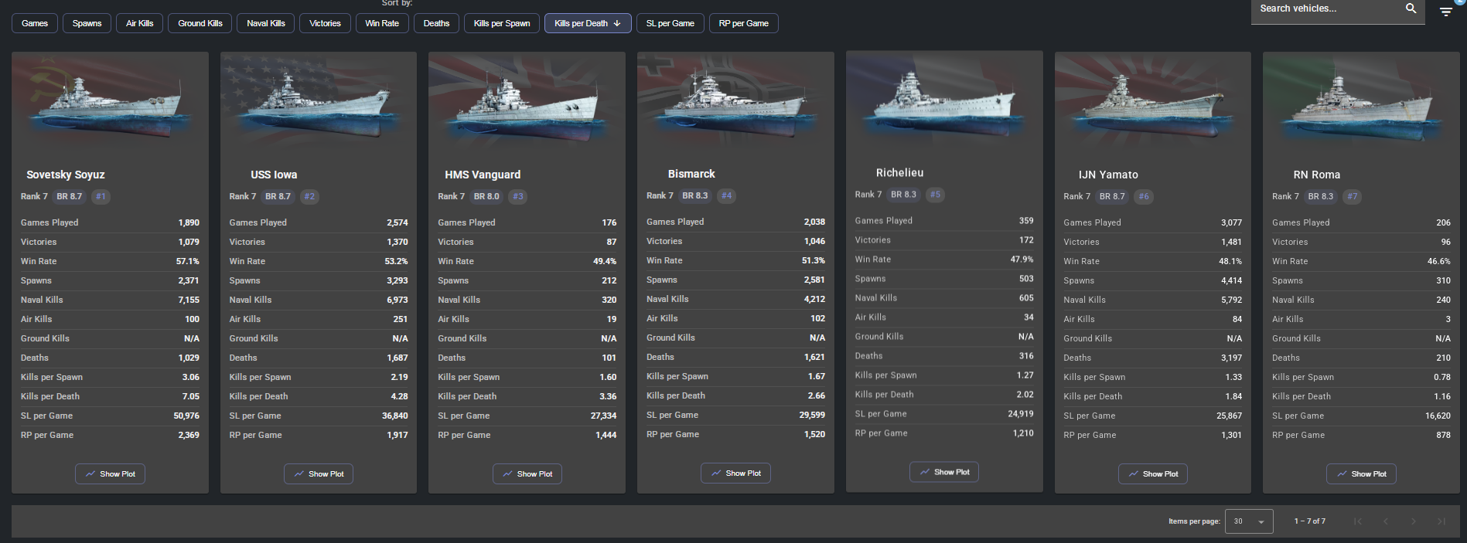This screenshot has height=543, width=1467.
Task: Click the search magnifier icon
Action: pyautogui.click(x=1411, y=8)
